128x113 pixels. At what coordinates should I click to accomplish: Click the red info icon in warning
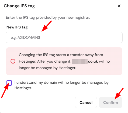[13, 61]
